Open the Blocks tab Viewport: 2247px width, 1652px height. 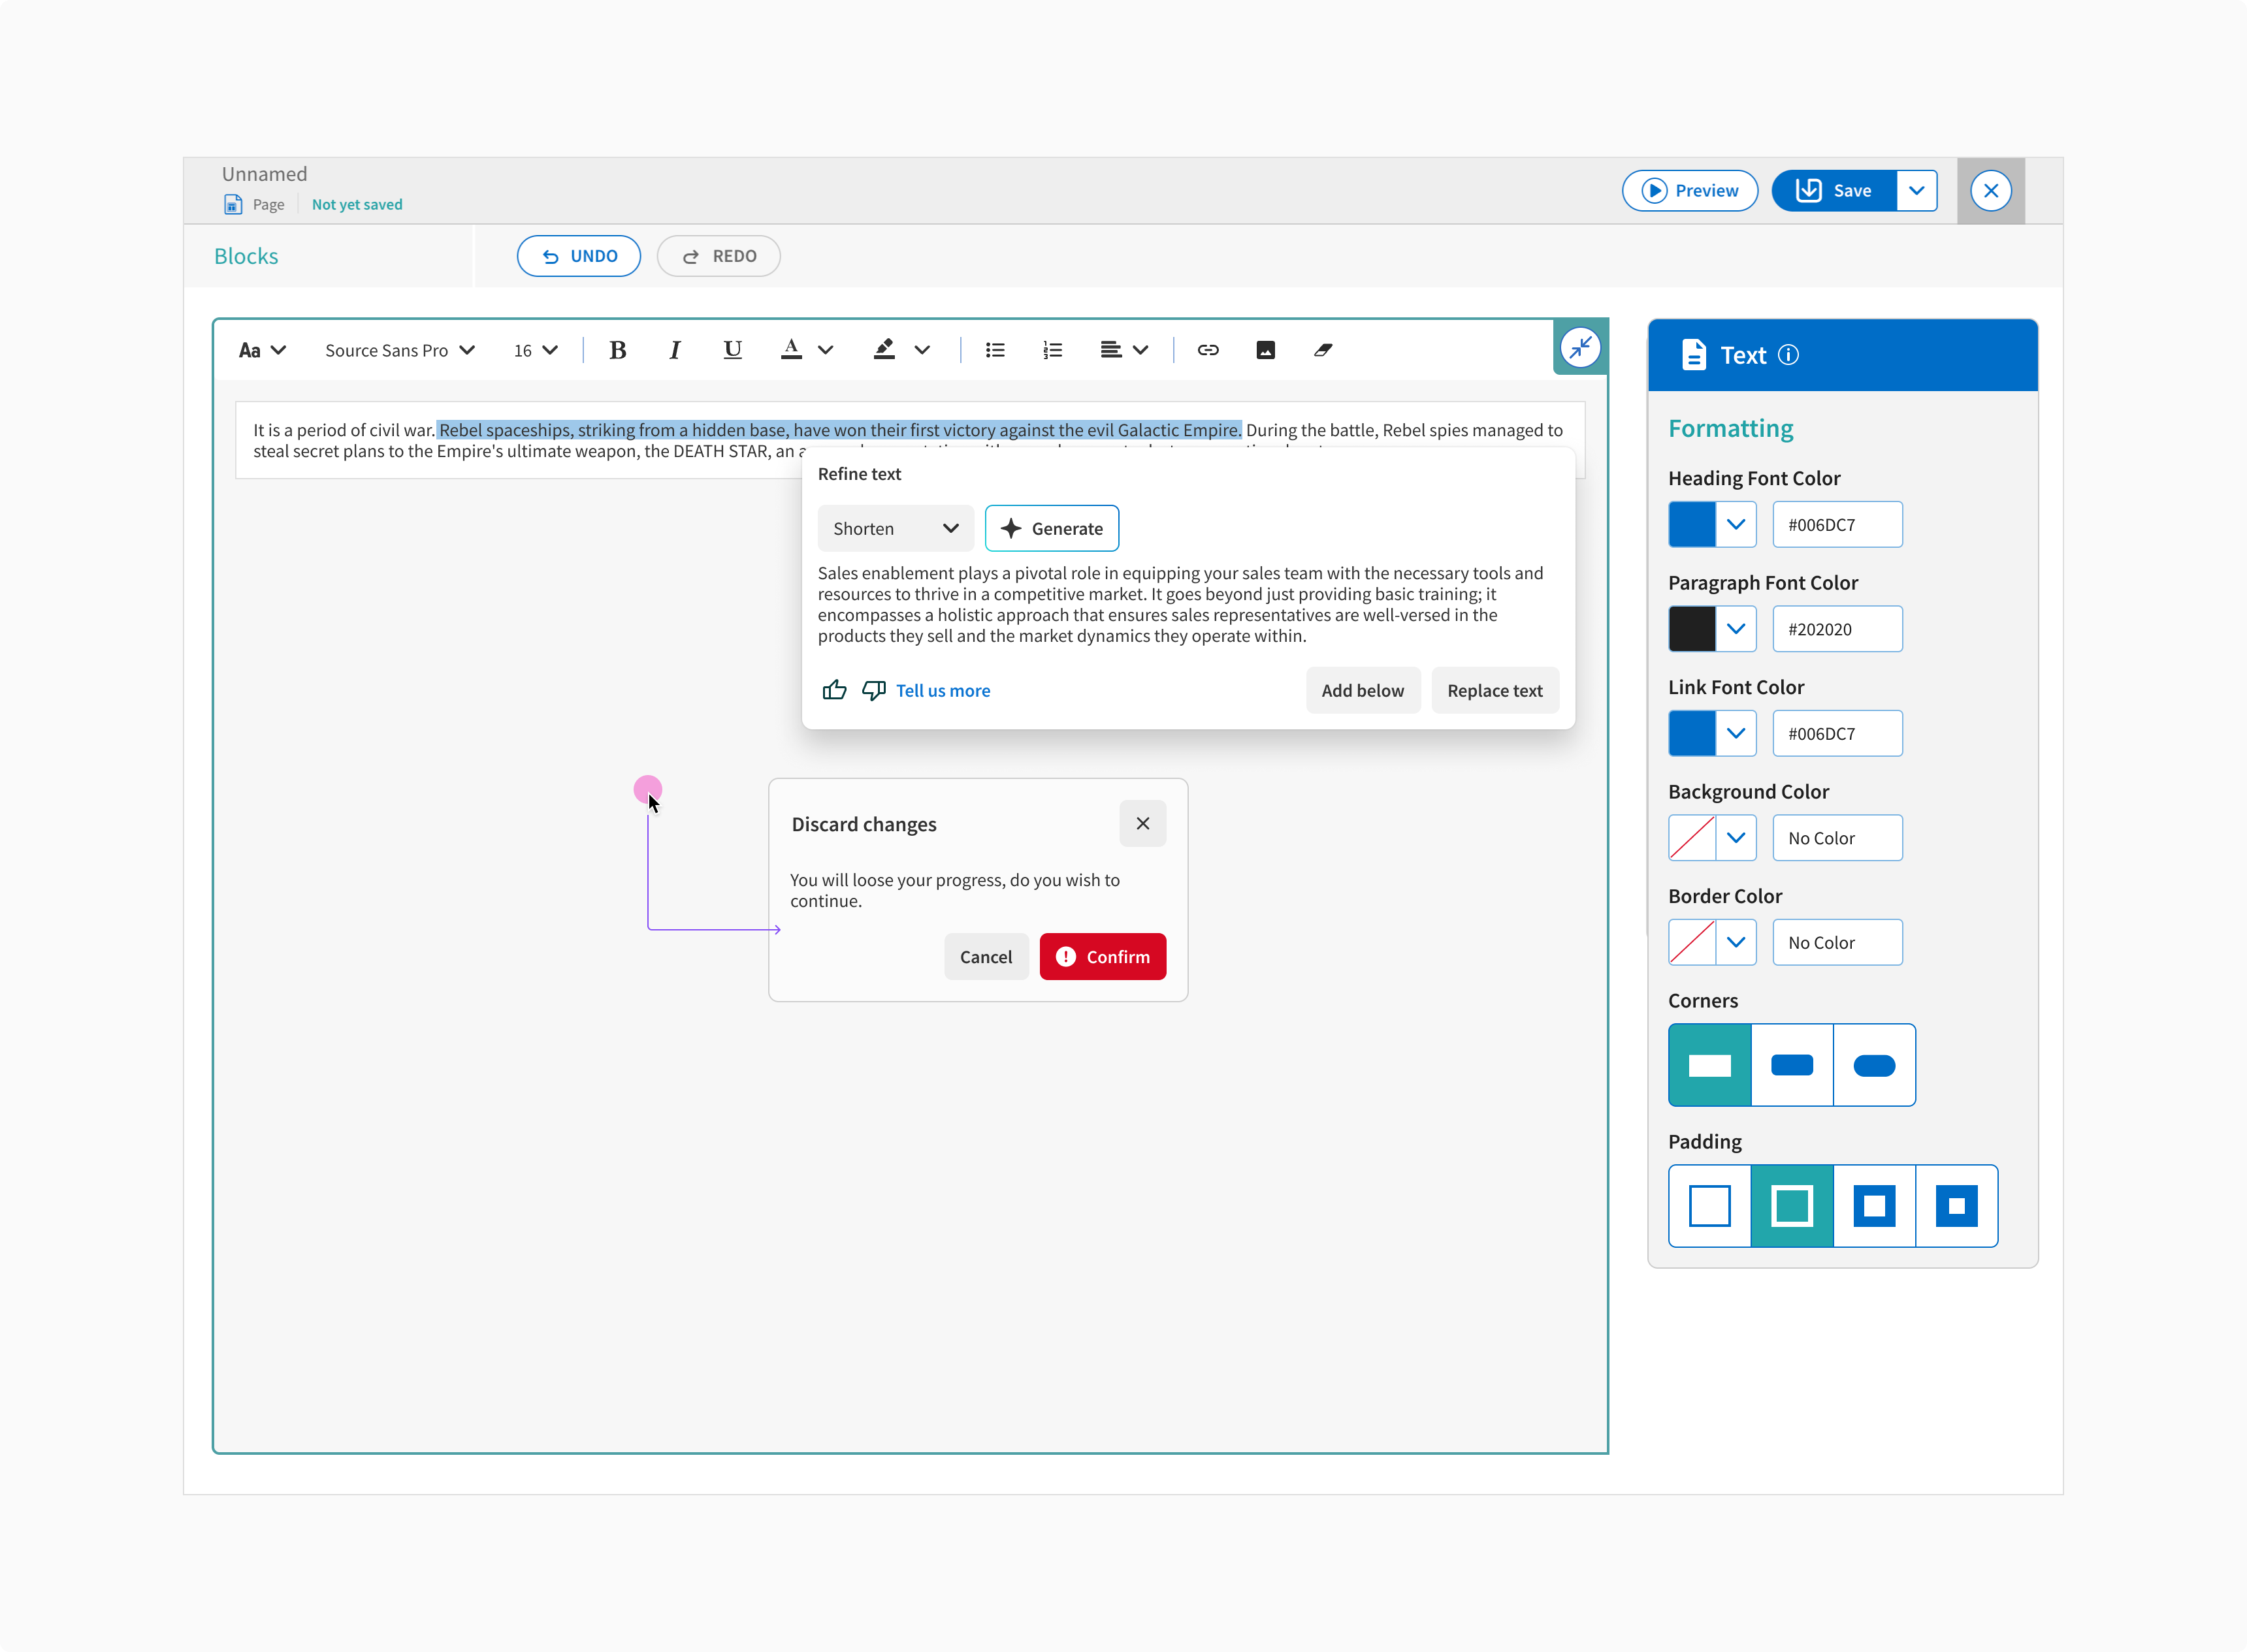pos(246,256)
